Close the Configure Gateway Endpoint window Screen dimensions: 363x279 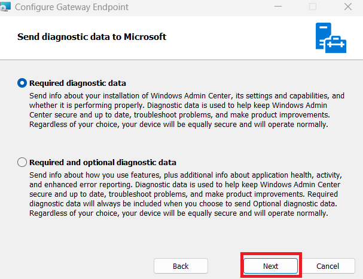pyautogui.click(x=348, y=7)
